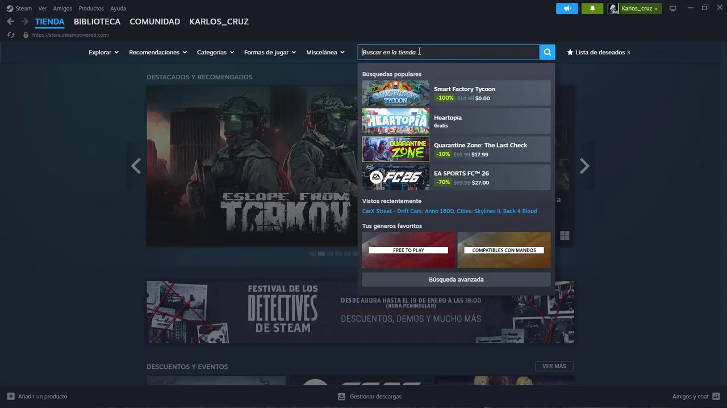Expand the Recomendaciones dropdown
727x408 pixels.
coord(158,52)
